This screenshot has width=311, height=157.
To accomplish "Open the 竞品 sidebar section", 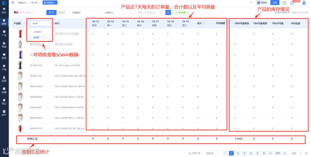I will [4, 45].
